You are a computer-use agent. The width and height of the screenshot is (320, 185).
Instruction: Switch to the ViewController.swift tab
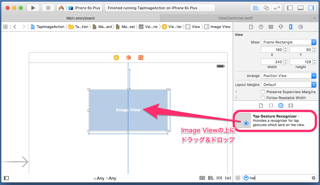[x=235, y=18]
